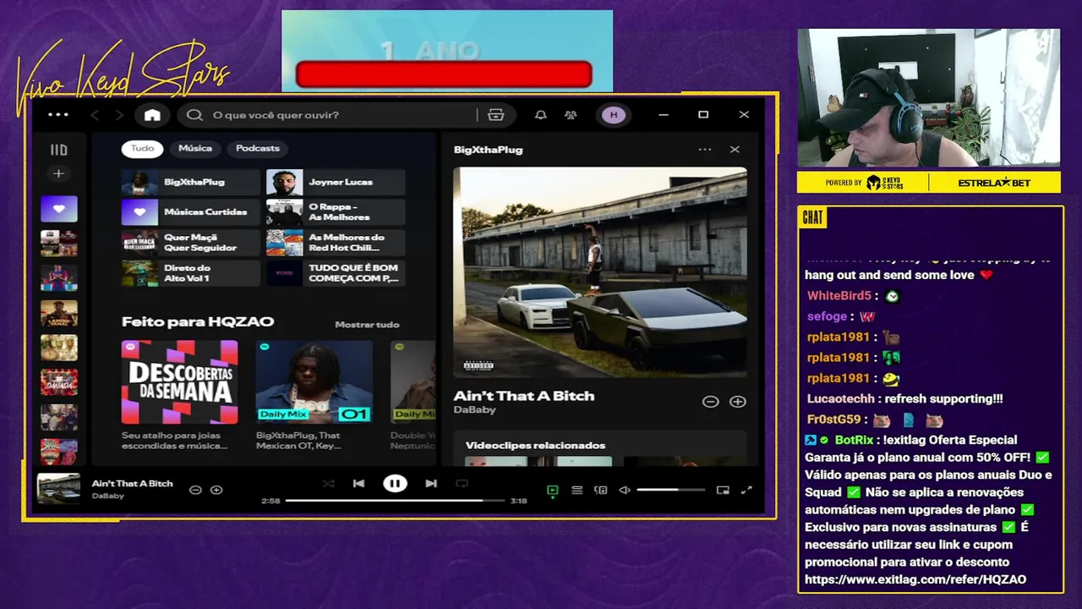Viewport: 1082px width, 609px height.
Task: Toggle repeat mode
Action: tap(462, 484)
